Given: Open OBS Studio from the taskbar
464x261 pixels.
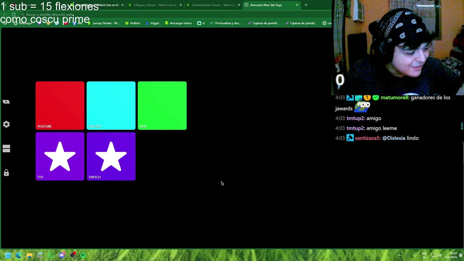Looking at the screenshot, I should [x=72, y=255].
